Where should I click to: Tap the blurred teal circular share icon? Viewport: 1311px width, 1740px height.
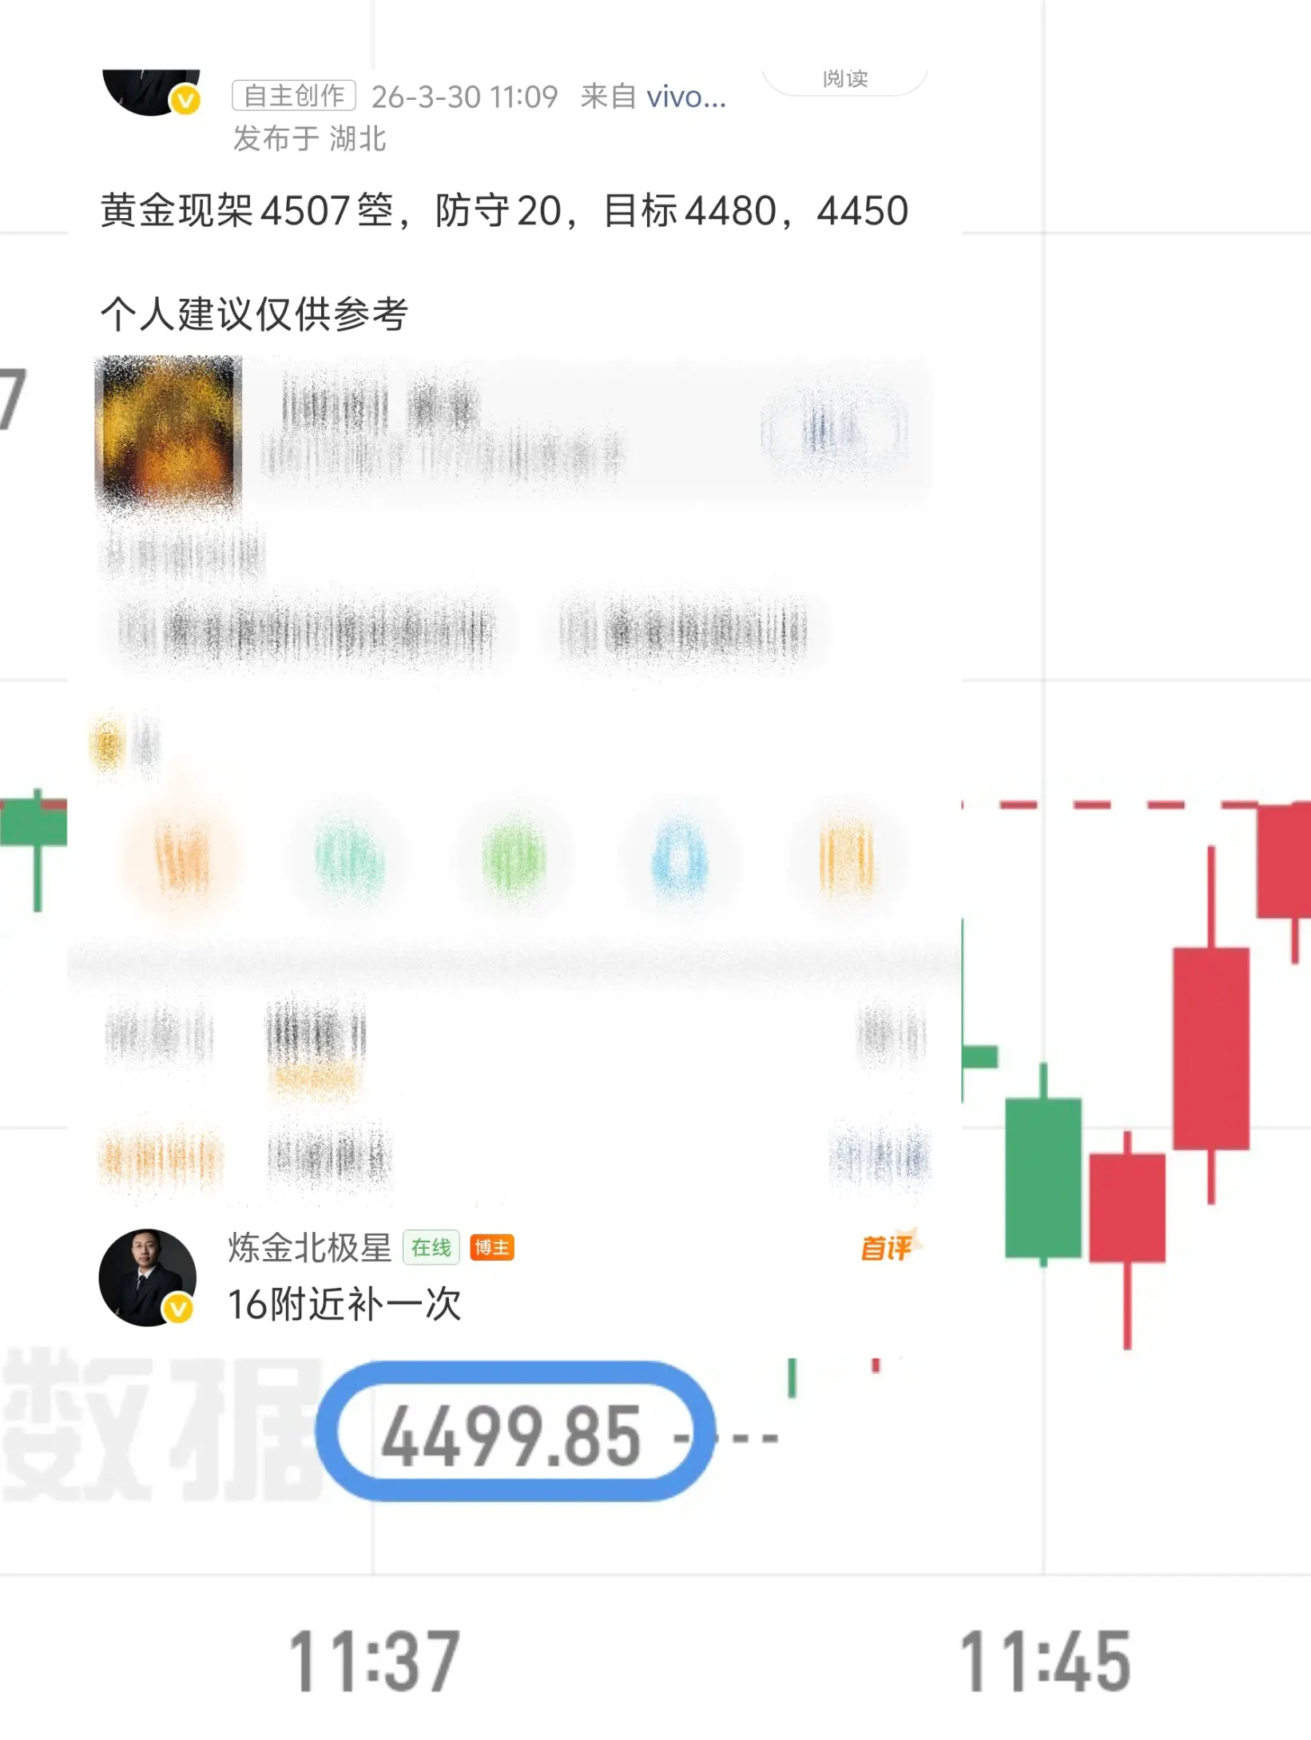tap(349, 860)
